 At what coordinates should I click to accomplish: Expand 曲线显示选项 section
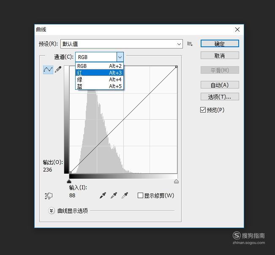52,211
